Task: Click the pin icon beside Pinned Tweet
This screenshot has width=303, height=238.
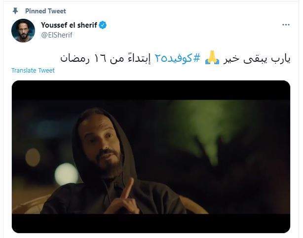Action: coord(15,11)
